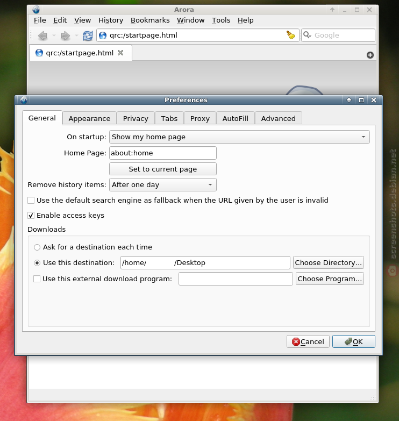The height and width of the screenshot is (421, 399).
Task: Click the Preferences dialog title bar icon
Action: point(24,100)
